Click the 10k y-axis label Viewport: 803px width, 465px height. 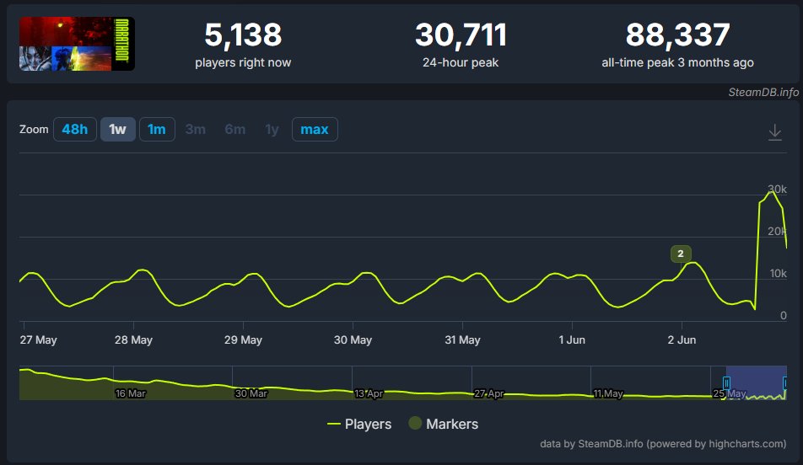(778, 274)
